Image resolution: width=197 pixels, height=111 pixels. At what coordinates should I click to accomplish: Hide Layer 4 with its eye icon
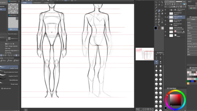pos(165,13)
